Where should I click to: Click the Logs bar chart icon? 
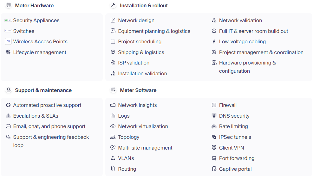pyautogui.click(x=113, y=116)
